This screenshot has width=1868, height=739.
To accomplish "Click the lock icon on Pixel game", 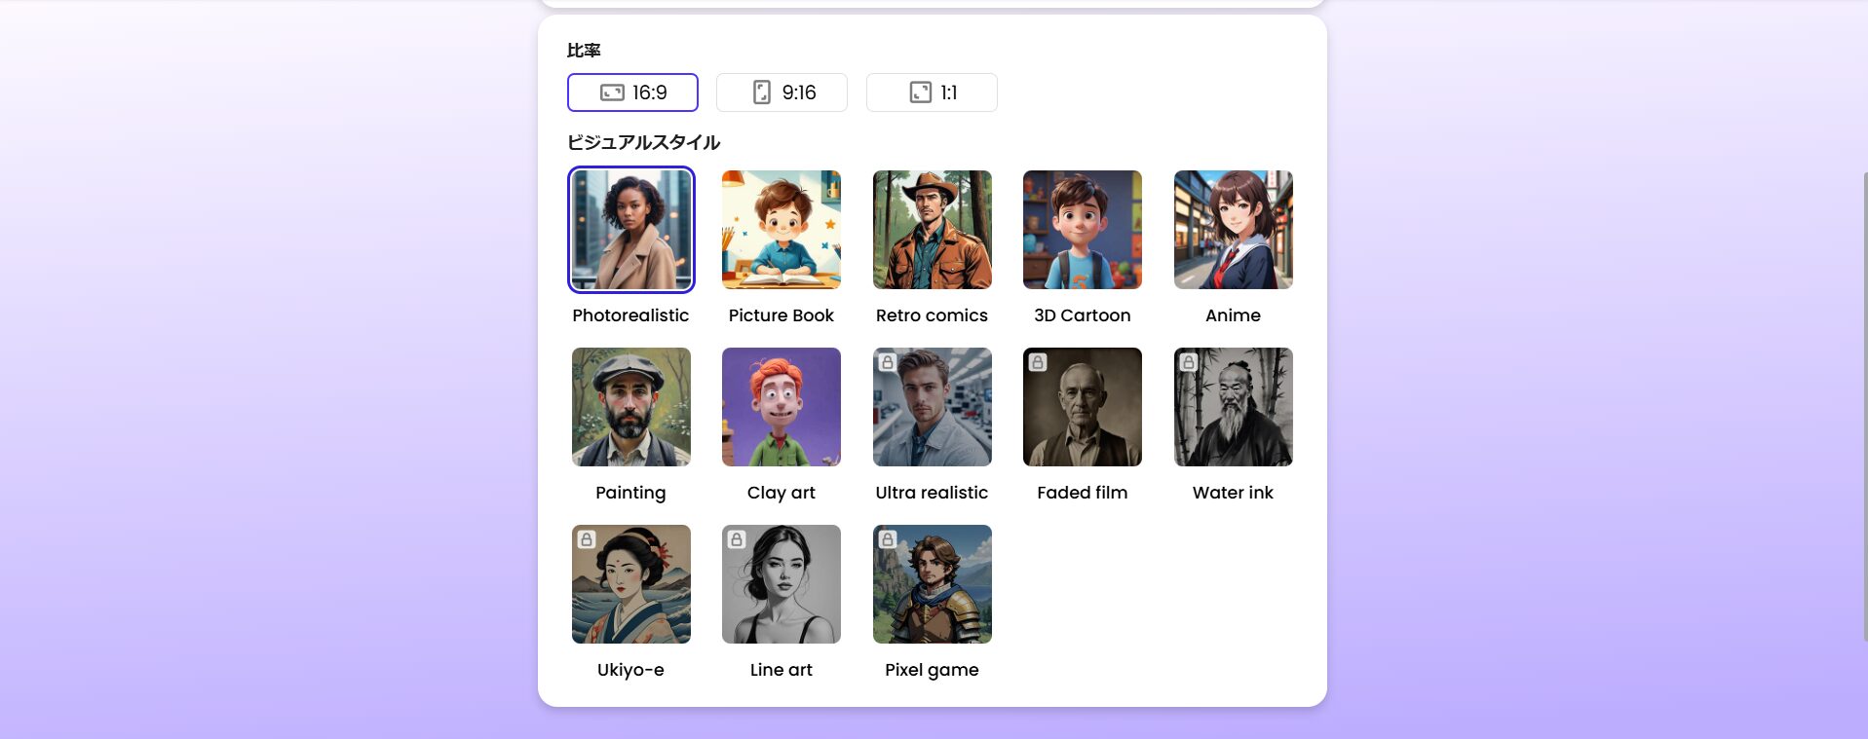I will [x=887, y=539].
